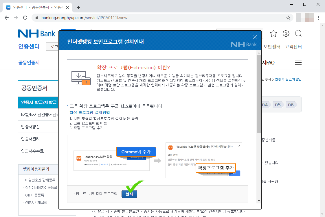Open a new browser tab
325x217 pixels.
click(78, 8)
